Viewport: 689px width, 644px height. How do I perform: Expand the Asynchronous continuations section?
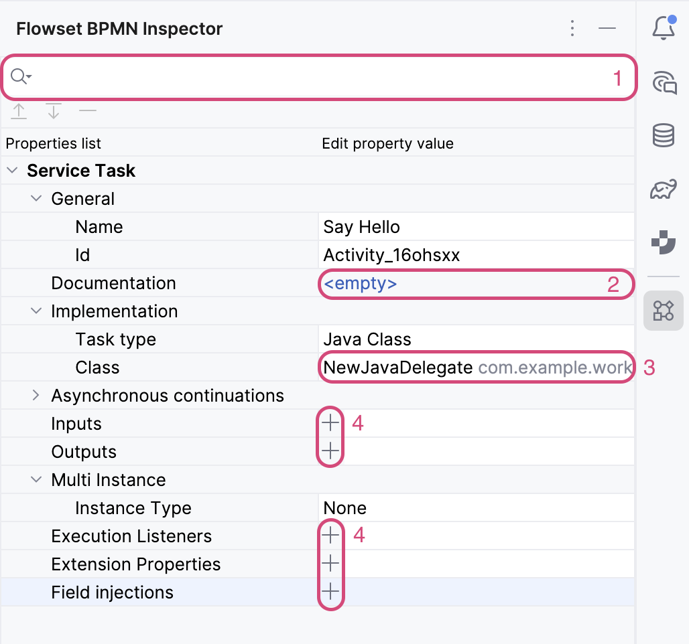click(36, 395)
